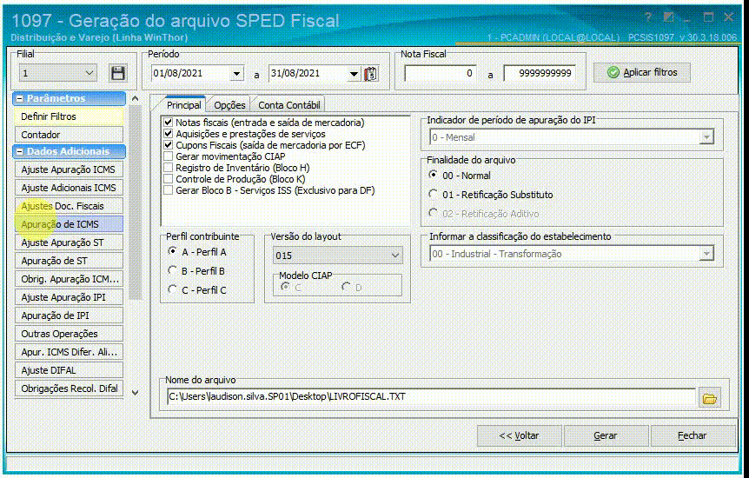Enable Gerar movimentação CIAP
This screenshot has height=478, width=749.
coord(169,156)
